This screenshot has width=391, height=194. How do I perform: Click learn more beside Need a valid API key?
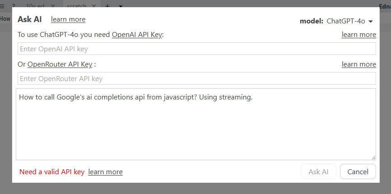click(x=105, y=172)
